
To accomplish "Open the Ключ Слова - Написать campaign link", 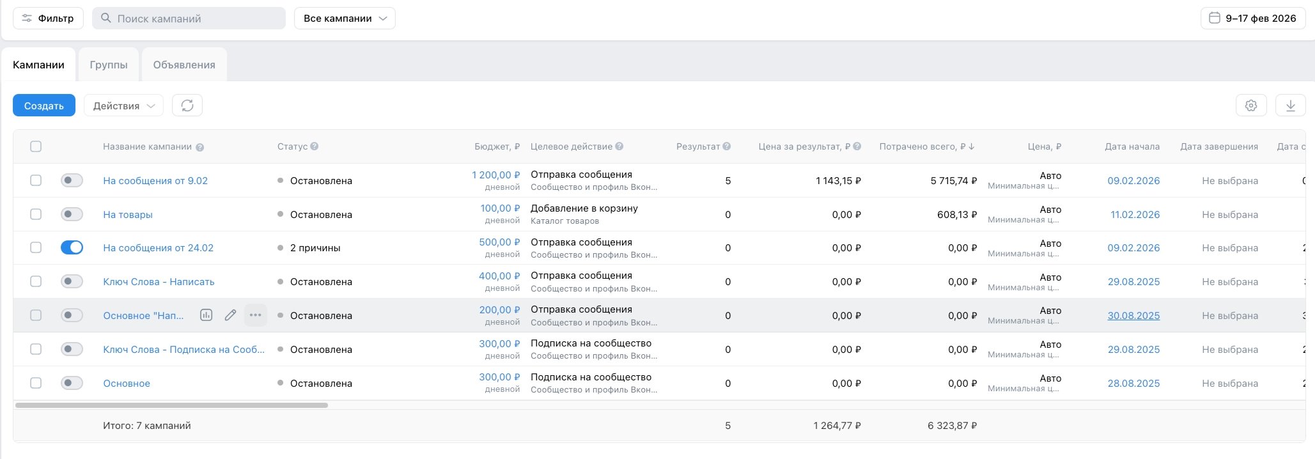I will (159, 282).
